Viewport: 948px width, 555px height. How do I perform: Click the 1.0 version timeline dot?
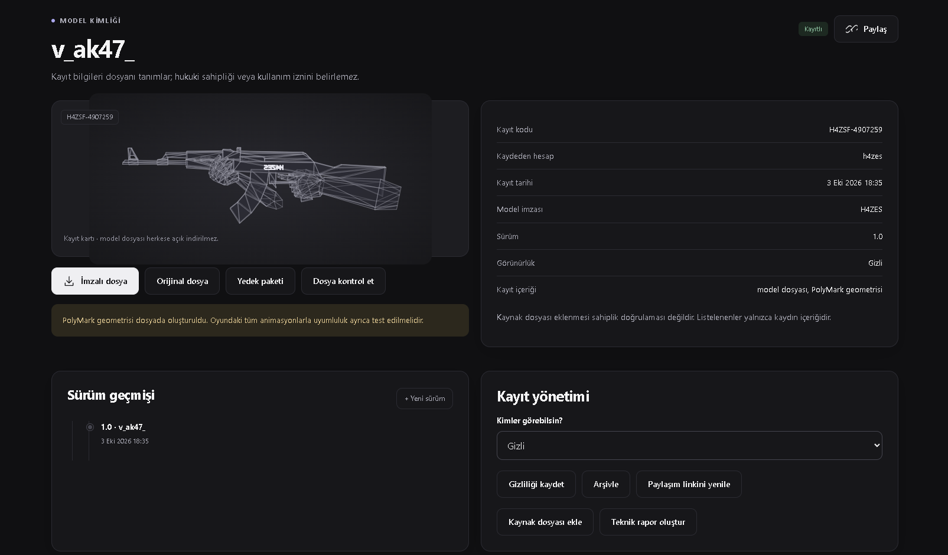pyautogui.click(x=90, y=427)
